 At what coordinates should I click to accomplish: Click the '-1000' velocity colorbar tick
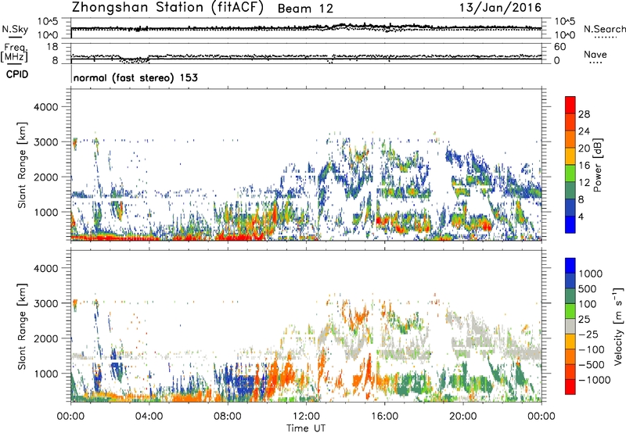click(x=594, y=380)
